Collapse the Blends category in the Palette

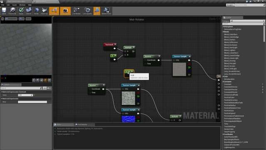(x=223, y=32)
